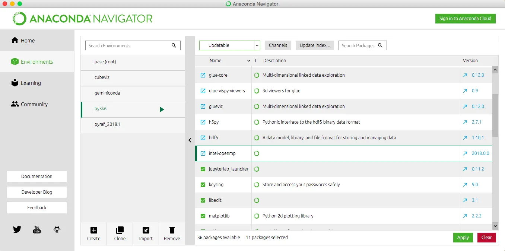The height and width of the screenshot is (251, 505).
Task: Click the Clone environment icon
Action: 120,230
